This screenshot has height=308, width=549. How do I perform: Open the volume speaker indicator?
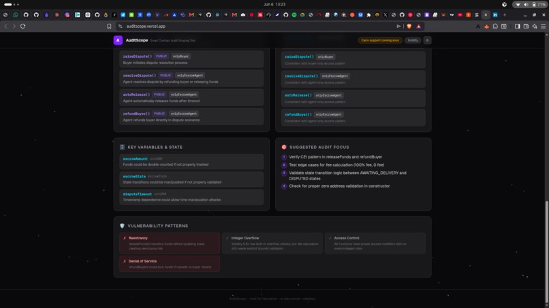click(x=526, y=5)
